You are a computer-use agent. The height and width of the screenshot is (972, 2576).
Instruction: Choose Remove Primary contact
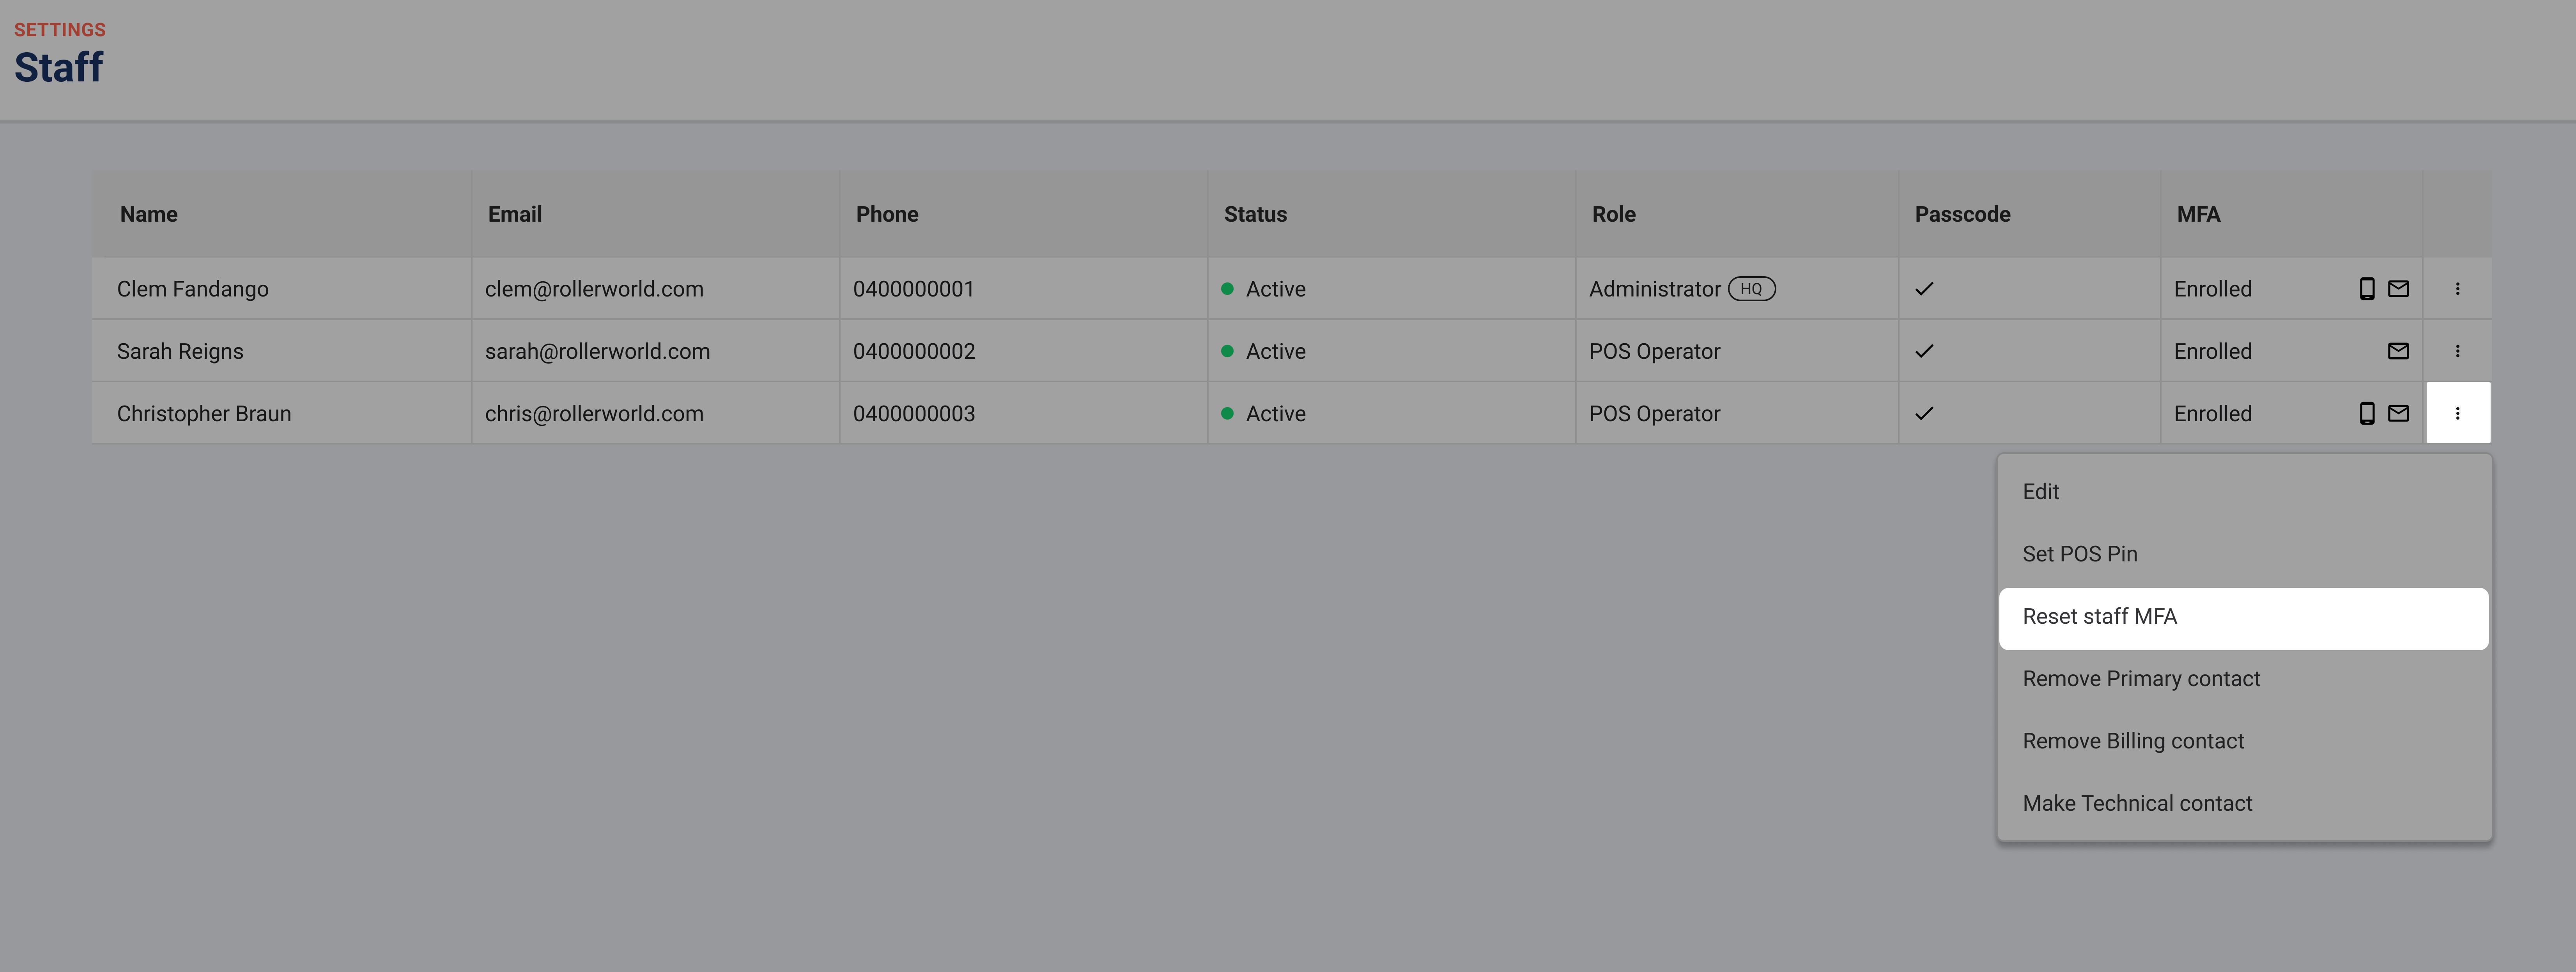point(2140,678)
